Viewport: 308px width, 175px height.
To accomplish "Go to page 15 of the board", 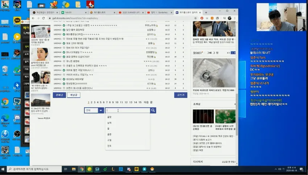I will pos(140,102).
